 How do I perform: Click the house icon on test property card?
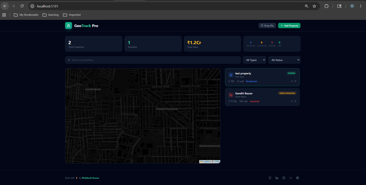pos(231,75)
